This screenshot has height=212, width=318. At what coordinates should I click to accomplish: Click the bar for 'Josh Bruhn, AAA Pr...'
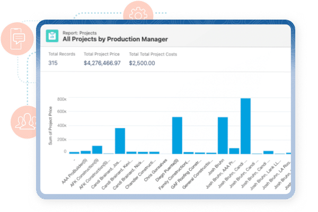pyautogui.click(x=234, y=151)
